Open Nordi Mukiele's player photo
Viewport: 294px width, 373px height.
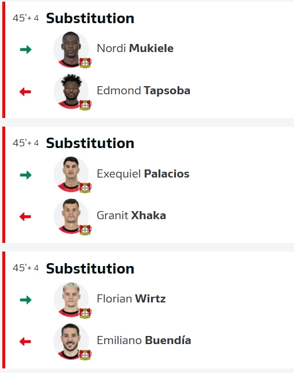point(71,49)
